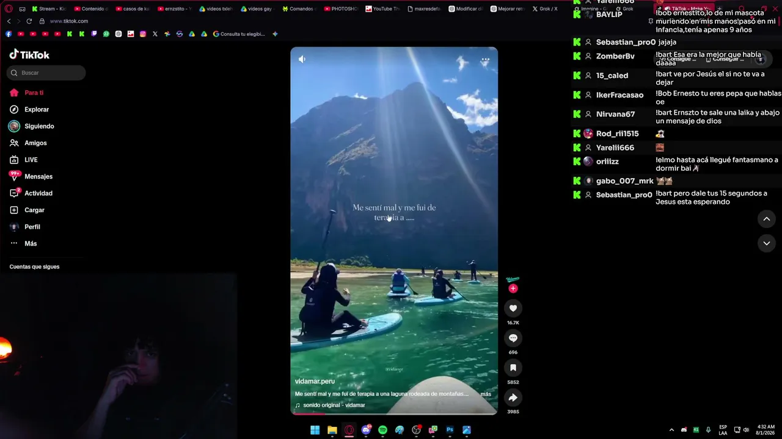Image resolution: width=782 pixels, height=439 pixels.
Task: Open Photoshop from the taskbar
Action: click(450, 430)
